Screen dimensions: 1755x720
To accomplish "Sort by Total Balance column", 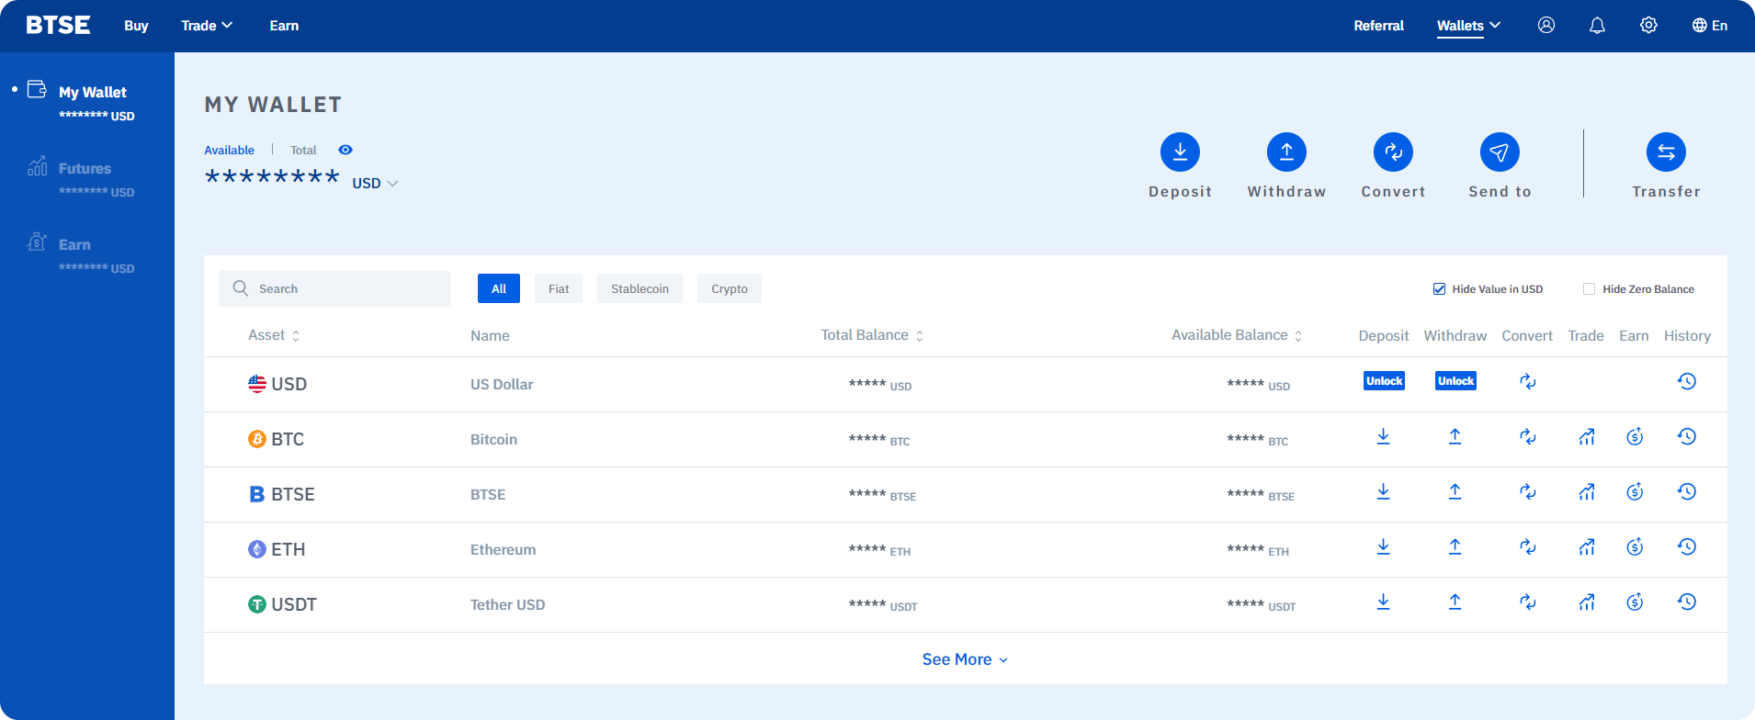I will coord(872,335).
